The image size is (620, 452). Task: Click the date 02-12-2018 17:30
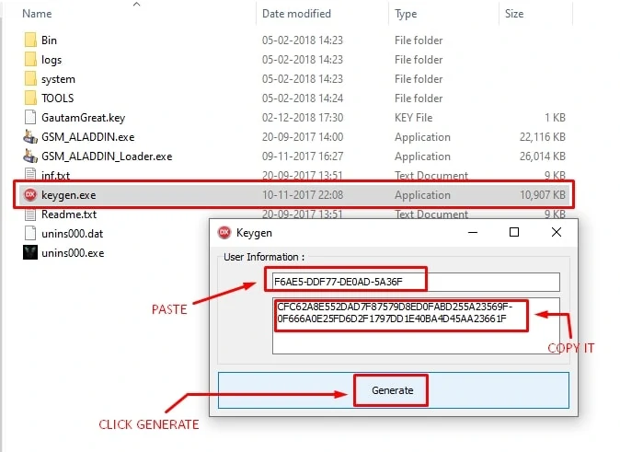(303, 118)
